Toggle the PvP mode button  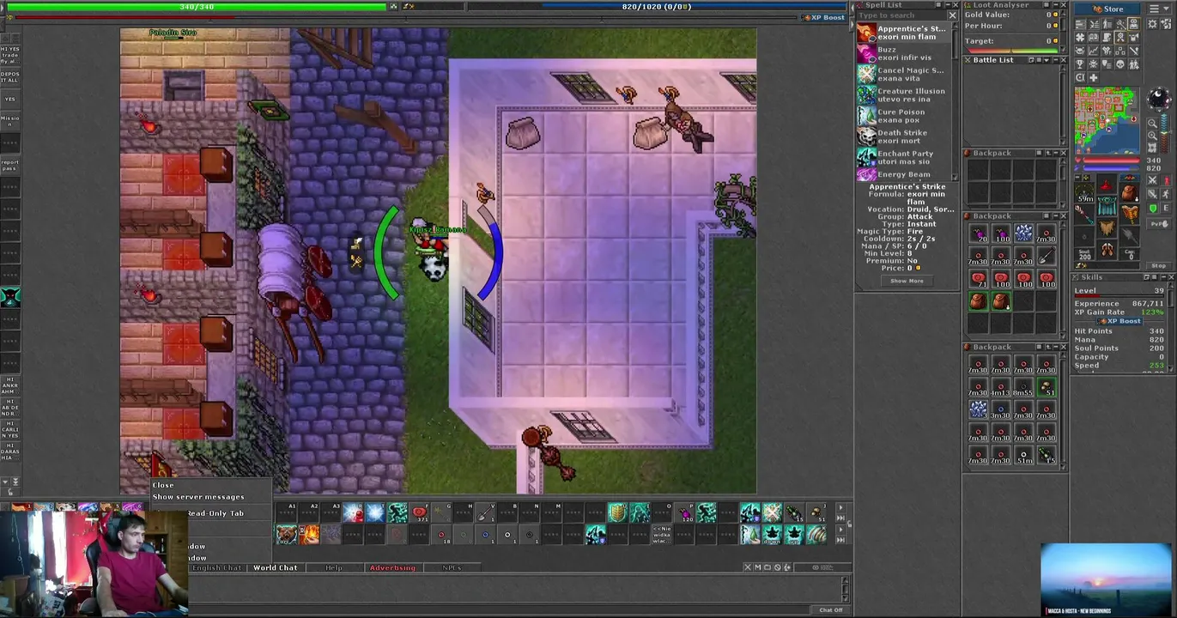tap(1159, 224)
